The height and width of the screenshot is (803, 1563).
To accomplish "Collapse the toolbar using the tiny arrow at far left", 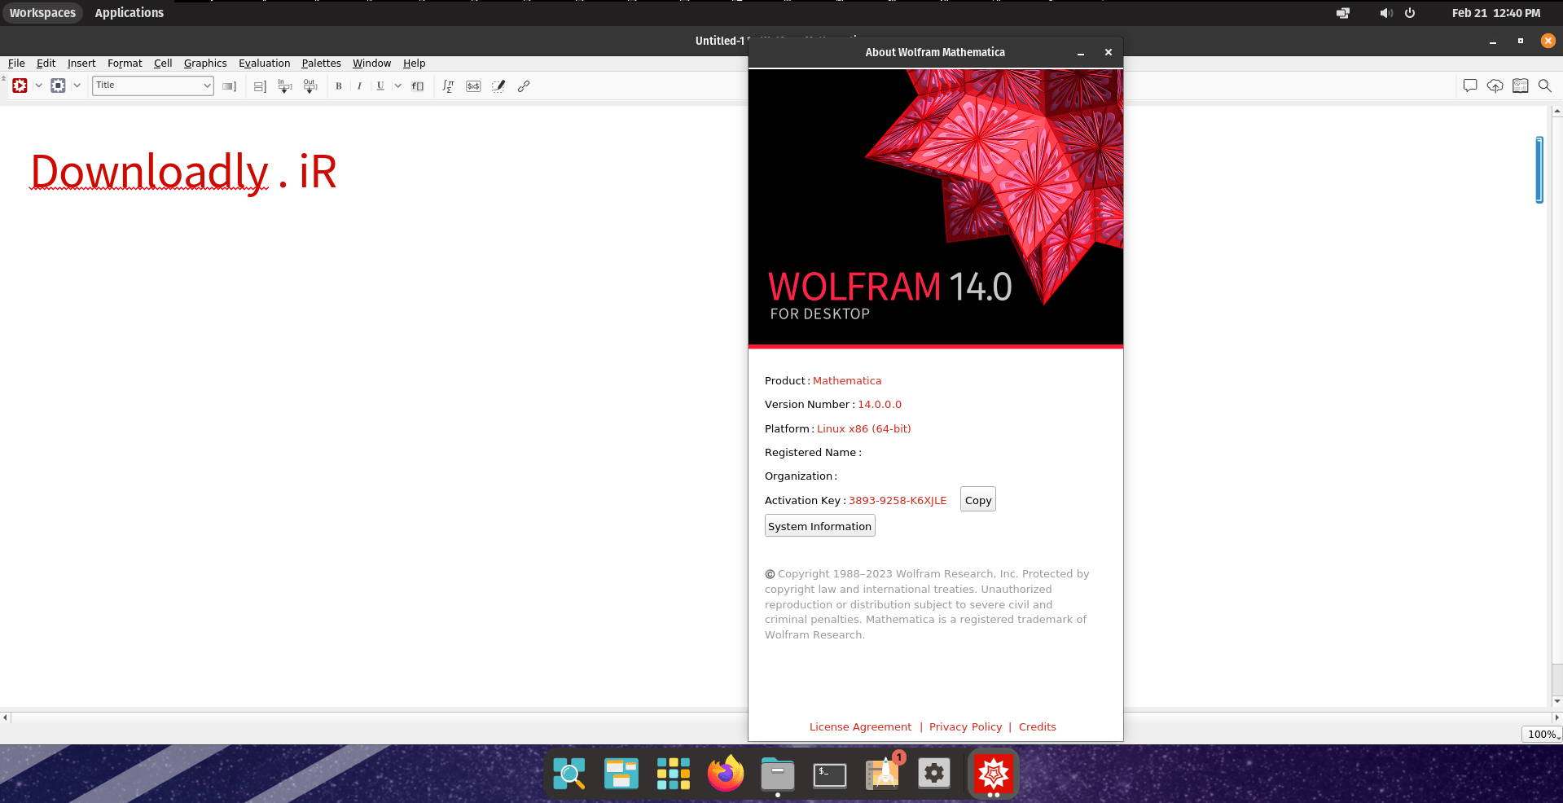I will click(x=4, y=78).
